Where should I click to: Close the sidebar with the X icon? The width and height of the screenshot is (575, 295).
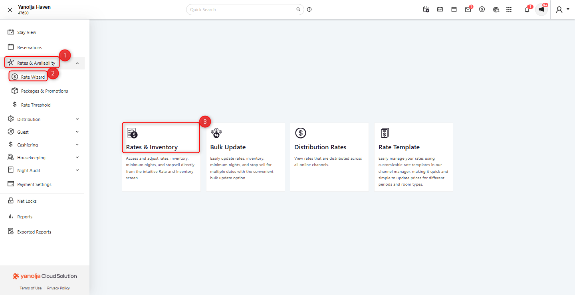pyautogui.click(x=10, y=10)
